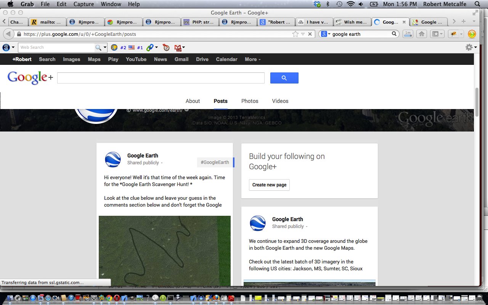Screen dimensions: 488x305
Task: Click the Google+ search input field
Action: pos(161,78)
